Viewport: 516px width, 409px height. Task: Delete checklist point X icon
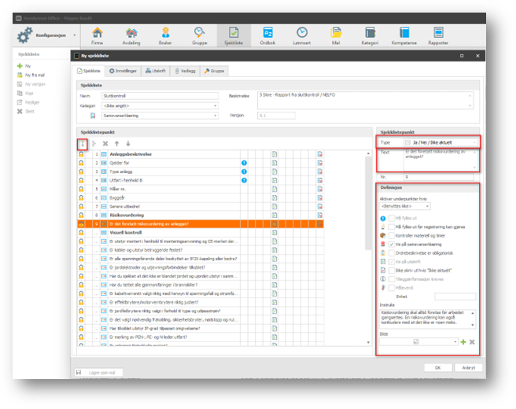[105, 144]
